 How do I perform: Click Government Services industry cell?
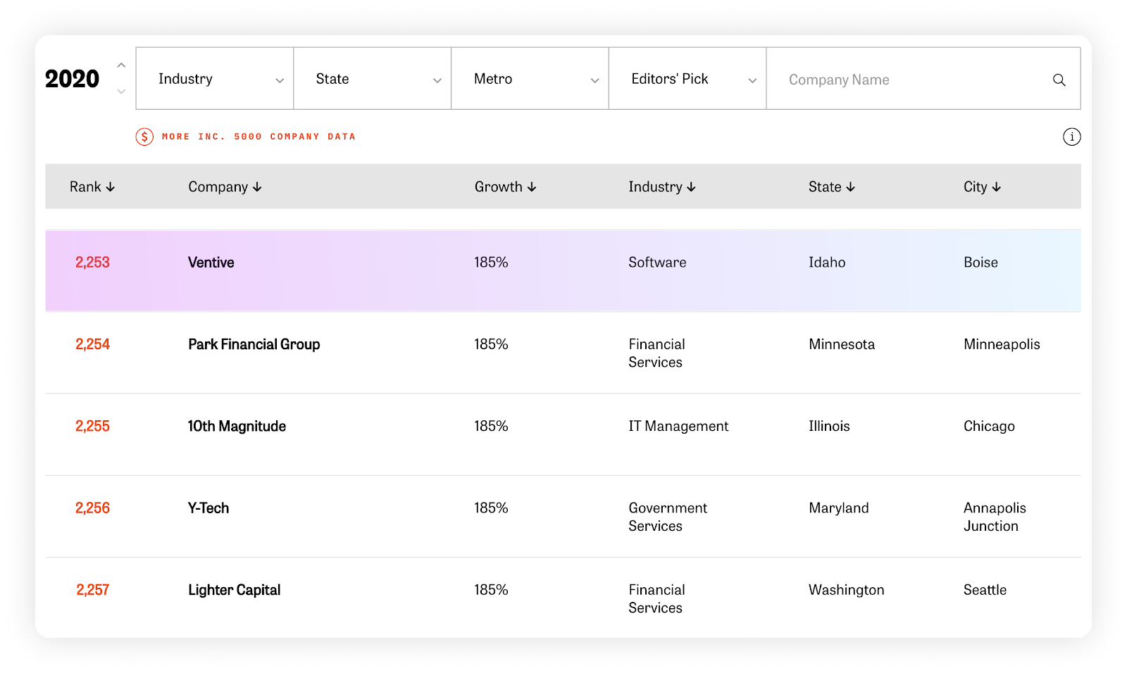668,517
